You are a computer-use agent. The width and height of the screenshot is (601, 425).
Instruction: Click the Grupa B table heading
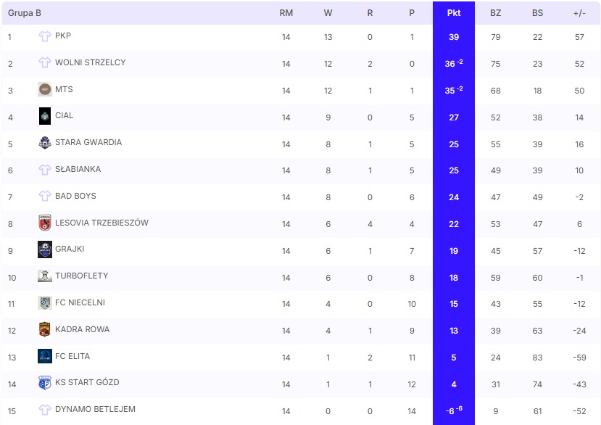25,13
